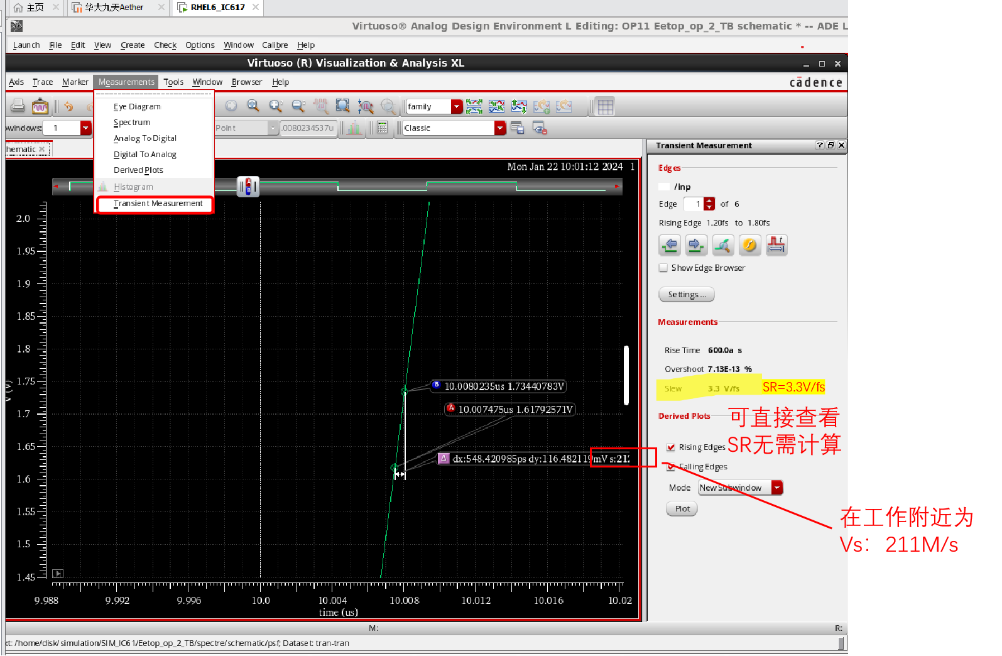Switch to the RHEL6_IC617 tab

217,8
